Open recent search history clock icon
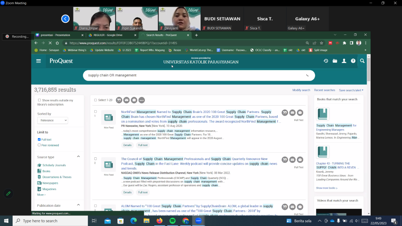The height and width of the screenshot is (226, 402). [325, 61]
